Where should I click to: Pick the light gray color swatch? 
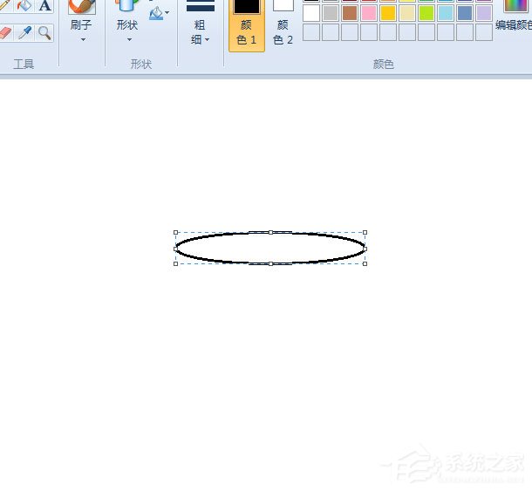coord(331,13)
